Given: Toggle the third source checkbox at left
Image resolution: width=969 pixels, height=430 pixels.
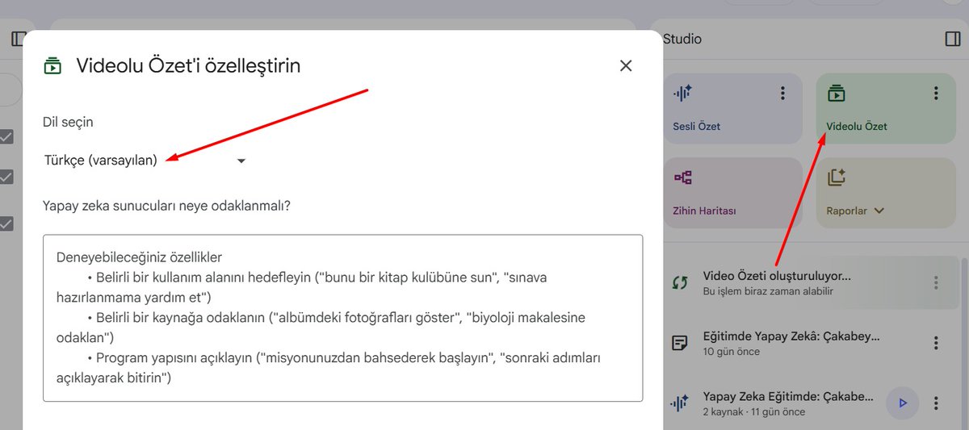Looking at the screenshot, I should tap(6, 223).
